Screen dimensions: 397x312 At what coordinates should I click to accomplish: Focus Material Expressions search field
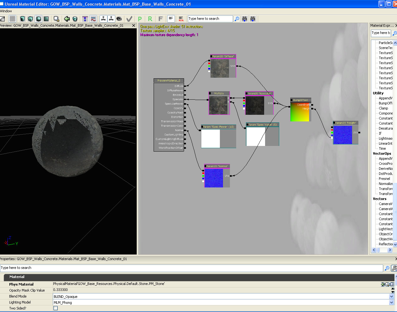point(381,33)
